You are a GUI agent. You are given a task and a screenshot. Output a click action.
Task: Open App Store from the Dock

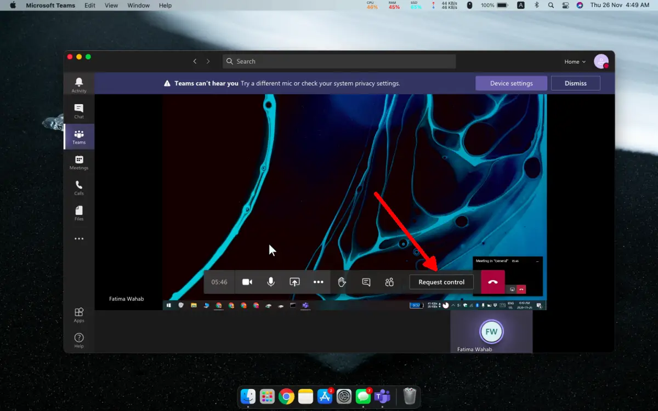325,396
